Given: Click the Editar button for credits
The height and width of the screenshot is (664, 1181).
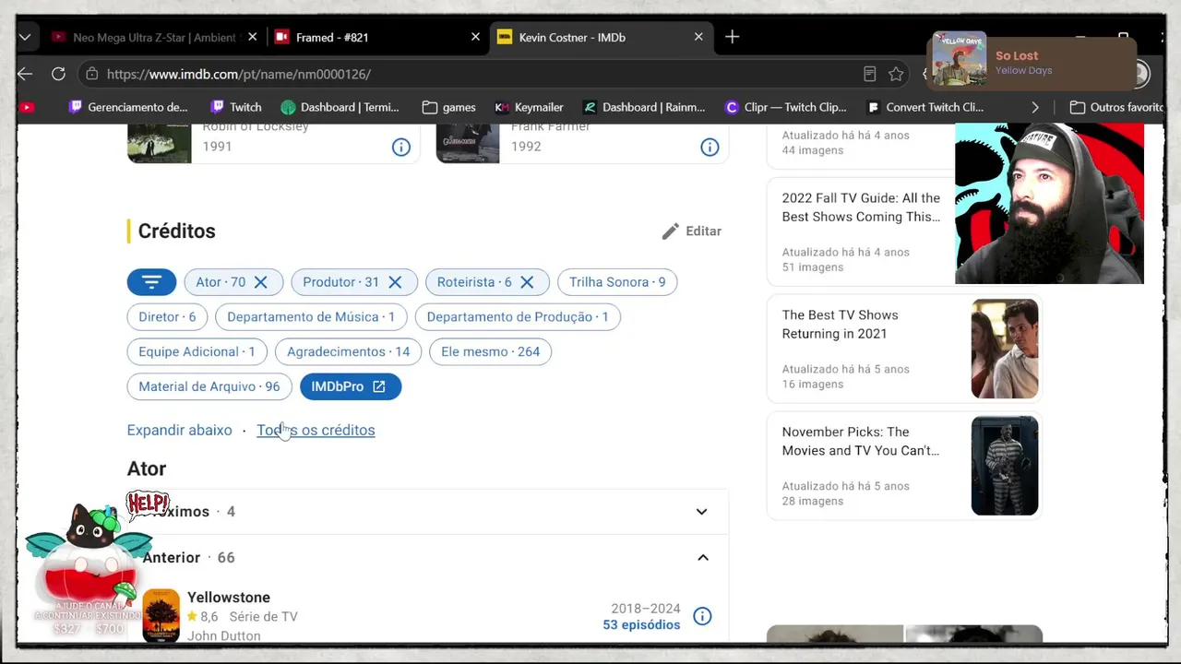Looking at the screenshot, I should 691,231.
